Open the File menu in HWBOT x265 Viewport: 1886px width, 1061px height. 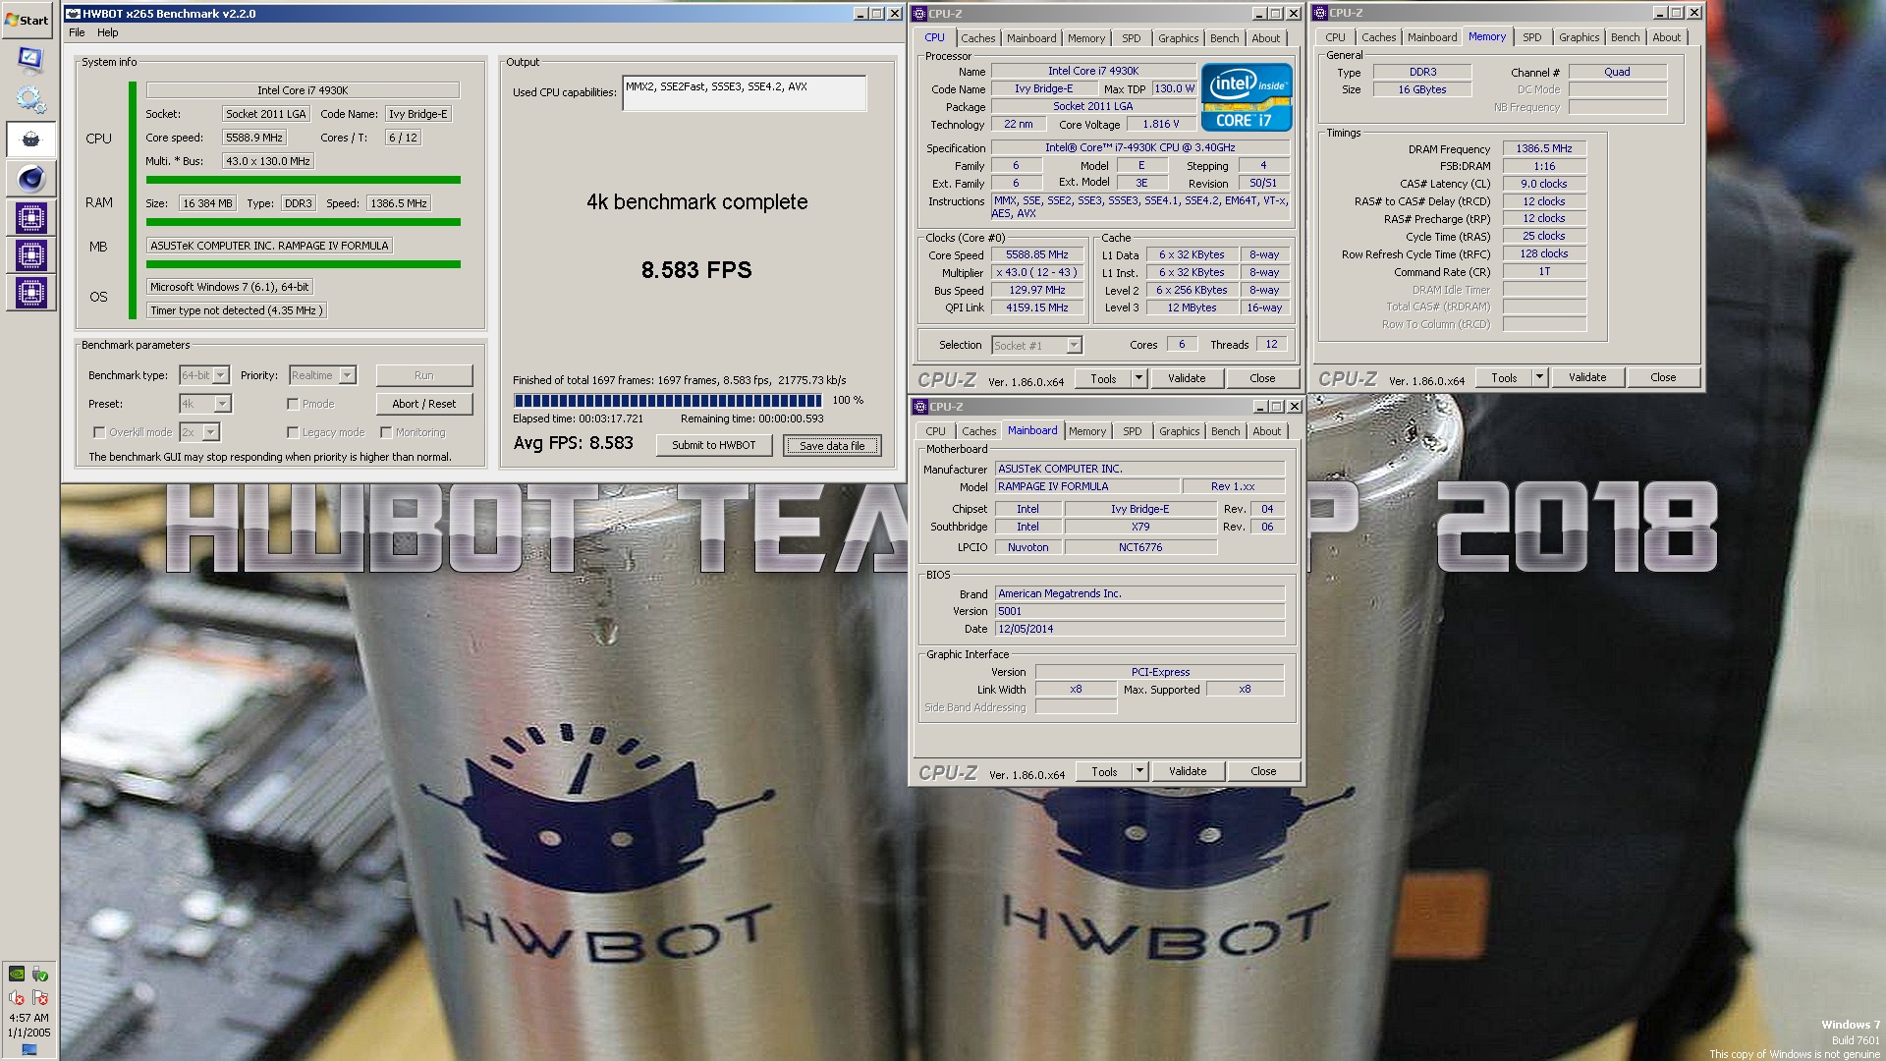77,32
